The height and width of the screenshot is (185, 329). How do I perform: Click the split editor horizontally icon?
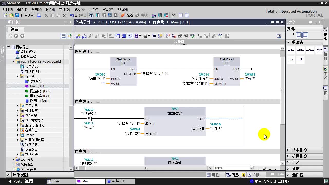point(181,15)
